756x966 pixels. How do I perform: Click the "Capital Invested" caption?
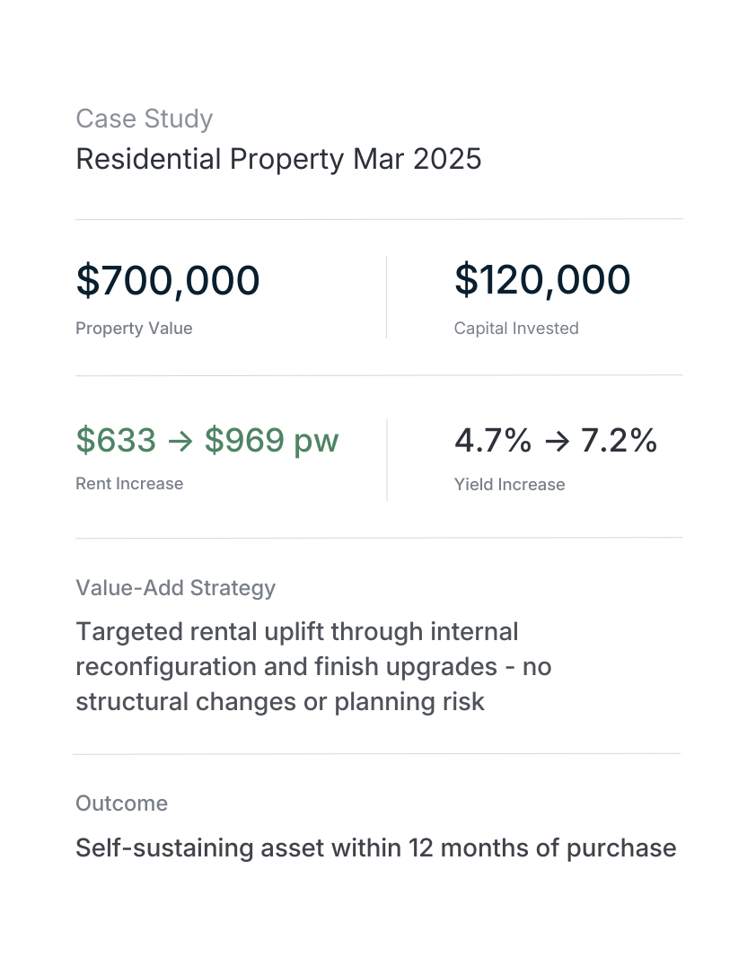(516, 329)
